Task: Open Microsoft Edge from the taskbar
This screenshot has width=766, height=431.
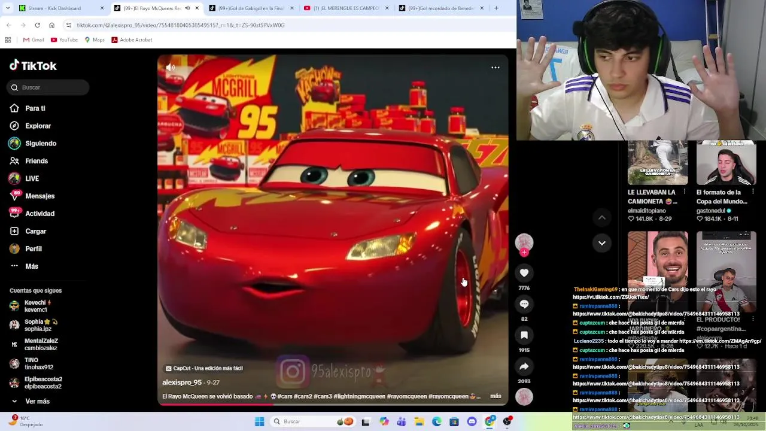Action: coord(437,421)
